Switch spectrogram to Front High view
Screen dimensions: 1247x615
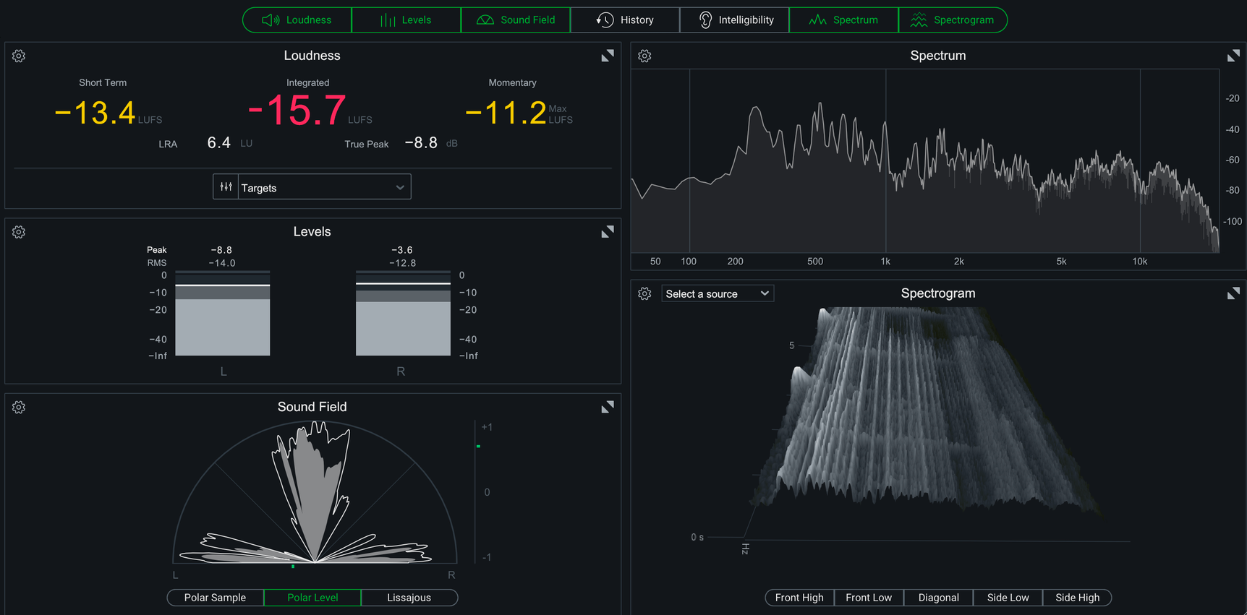[x=799, y=598]
